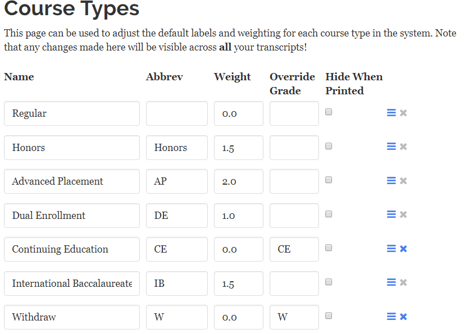Screen dimensions: 469x334
Task: Click the reorder handle for Withdraw row
Action: [391, 317]
